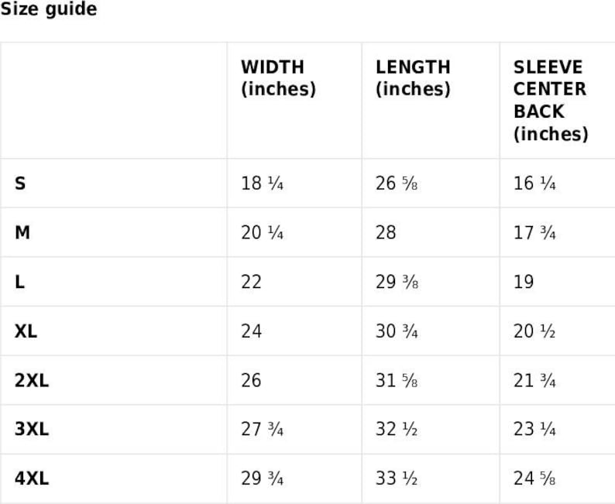Click the L size row label
Image resolution: width=615 pixels, height=504 pixels.
19,282
